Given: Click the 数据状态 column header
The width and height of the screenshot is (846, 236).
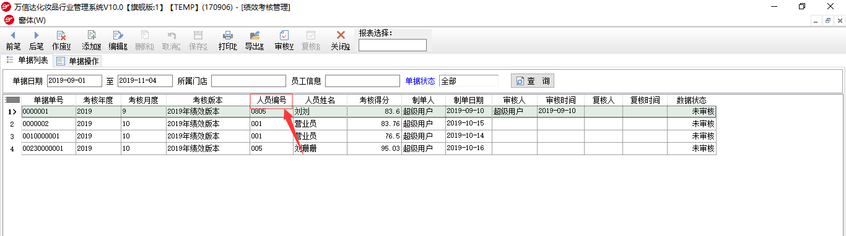Looking at the screenshot, I should [x=692, y=100].
